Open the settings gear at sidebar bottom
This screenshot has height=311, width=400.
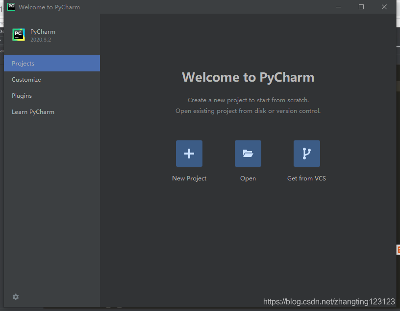[16, 297]
